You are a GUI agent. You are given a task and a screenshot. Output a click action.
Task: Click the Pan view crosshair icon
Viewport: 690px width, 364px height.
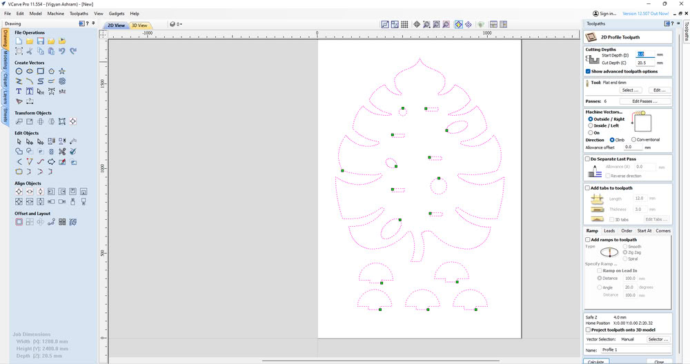(416, 25)
